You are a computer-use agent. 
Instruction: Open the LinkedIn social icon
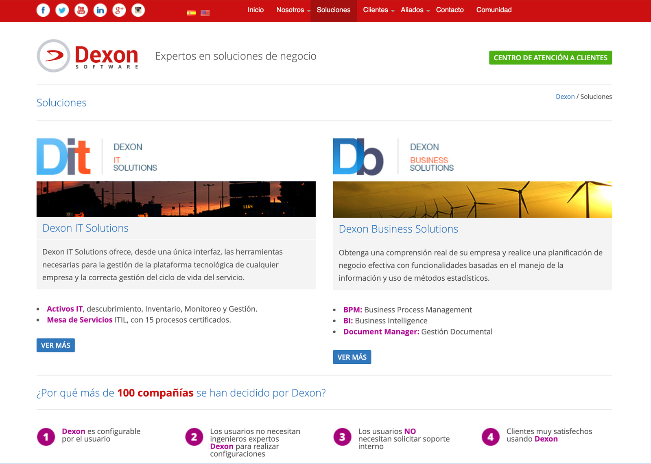pos(100,10)
